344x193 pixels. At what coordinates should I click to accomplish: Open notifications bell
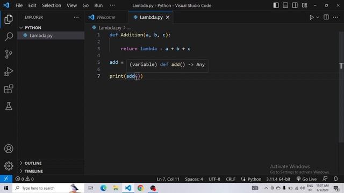tap(335, 179)
